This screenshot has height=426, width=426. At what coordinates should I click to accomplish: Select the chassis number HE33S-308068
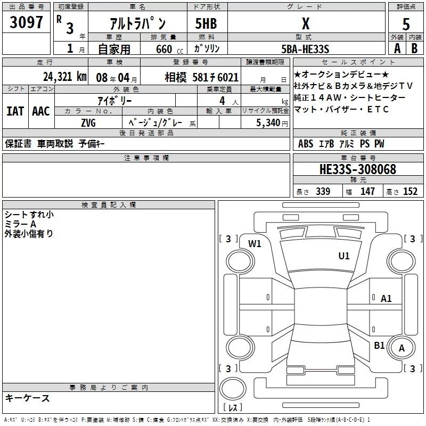click(x=358, y=169)
